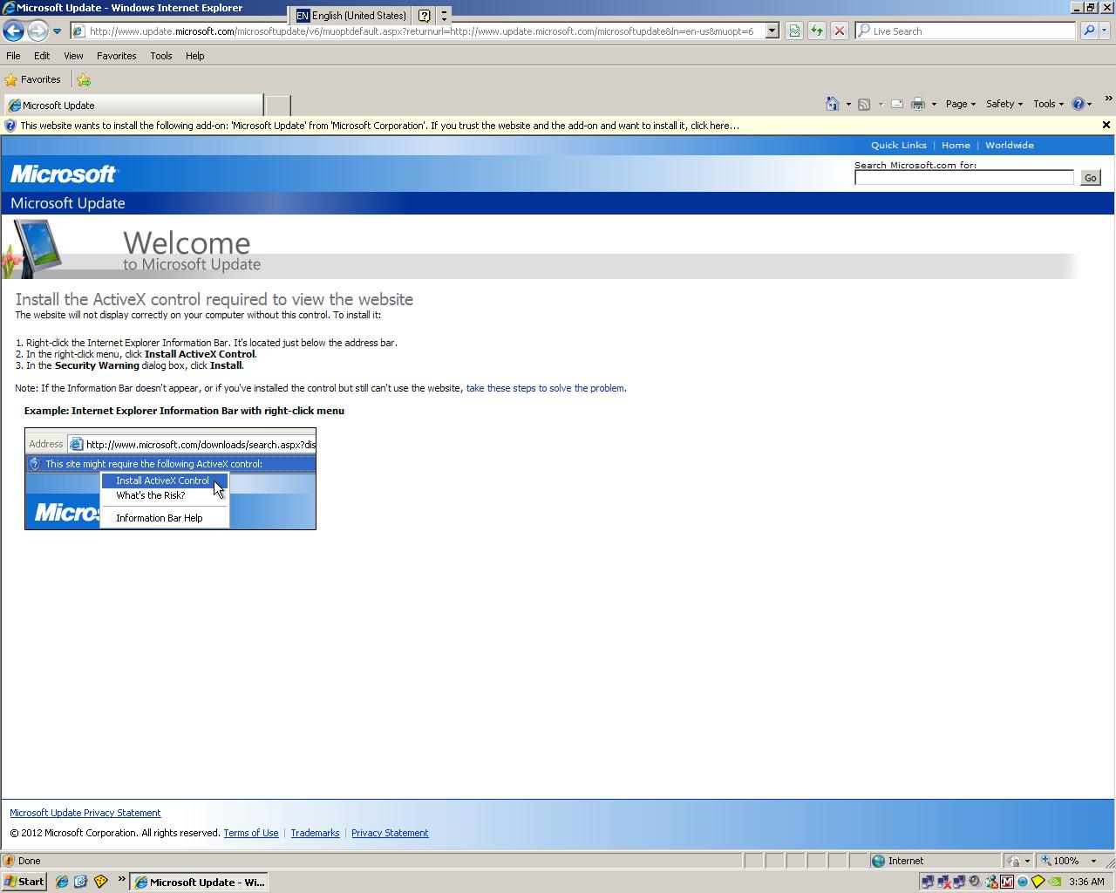Viewport: 1116px width, 893px height.
Task: Click the yellow pizza-like Quick Launch icon
Action: [x=100, y=882]
